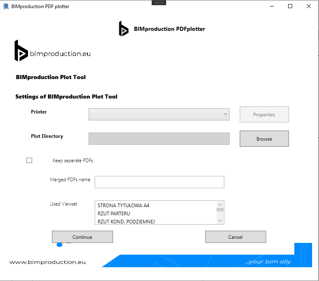Screen dimensions: 319x281
Task: Click the Merged PDFs name input
Action: point(159,182)
